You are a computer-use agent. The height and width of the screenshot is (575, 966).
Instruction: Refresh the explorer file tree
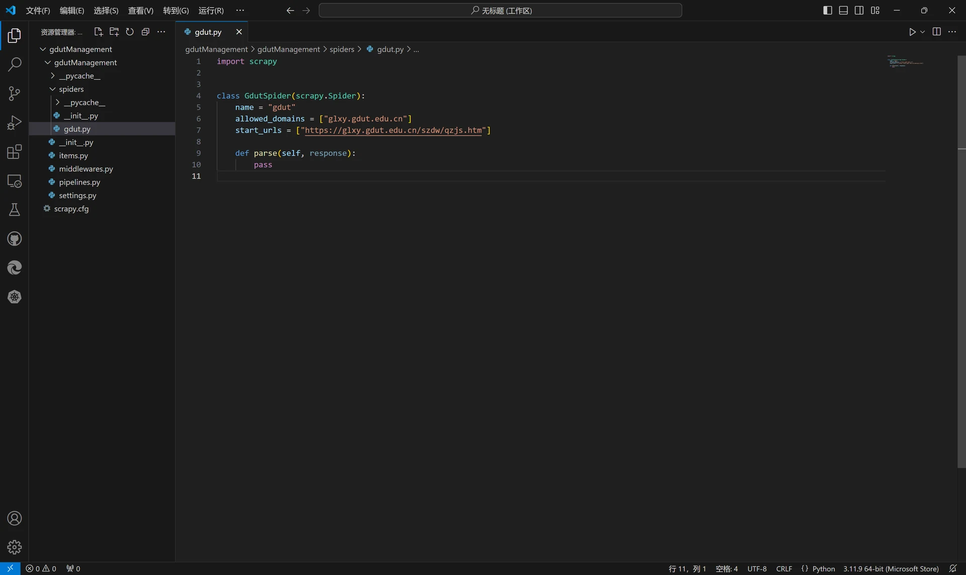pyautogui.click(x=130, y=32)
